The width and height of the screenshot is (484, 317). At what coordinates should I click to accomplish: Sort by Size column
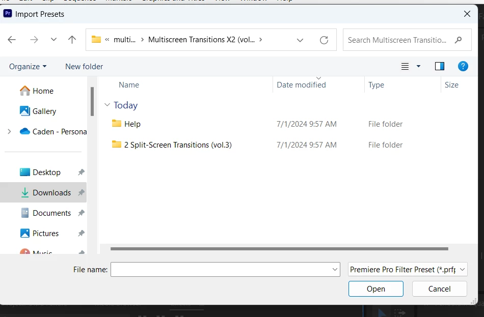[x=451, y=85]
